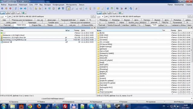
Task: Click the new FTP connection icon
Action: pyautogui.click(x=63, y=8)
